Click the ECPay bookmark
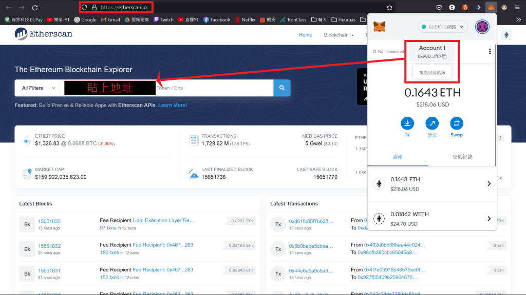526x295 pixels. 24,20
